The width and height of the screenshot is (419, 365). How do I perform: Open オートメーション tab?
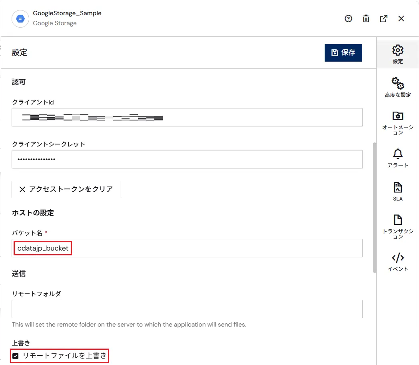[398, 123]
